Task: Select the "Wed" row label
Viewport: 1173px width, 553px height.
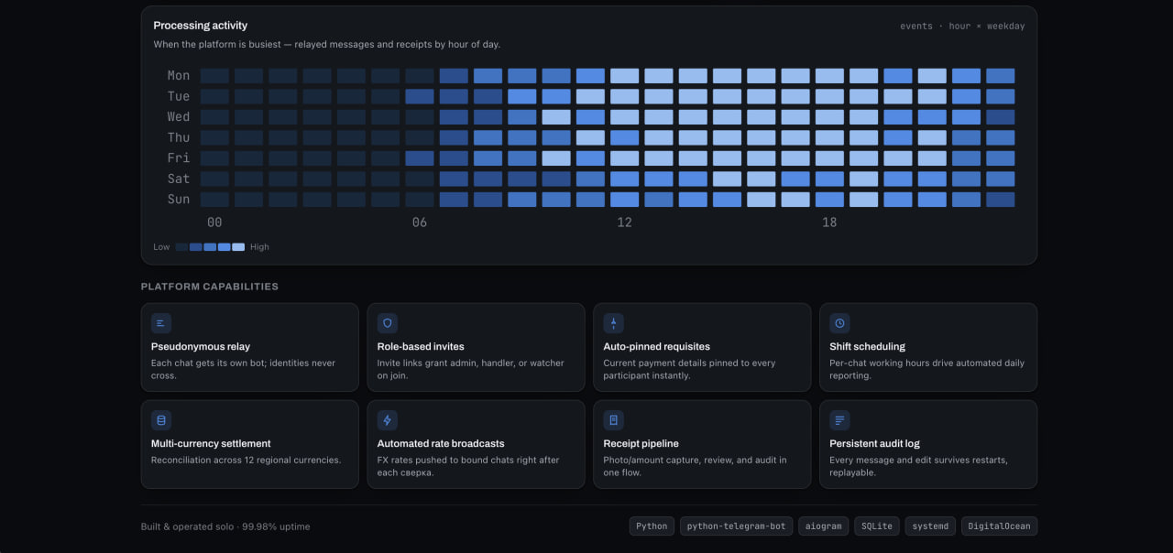Action: click(179, 117)
